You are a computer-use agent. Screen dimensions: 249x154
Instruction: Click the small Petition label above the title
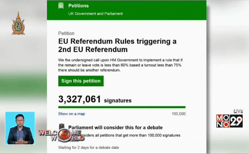pyautogui.click(x=66, y=33)
